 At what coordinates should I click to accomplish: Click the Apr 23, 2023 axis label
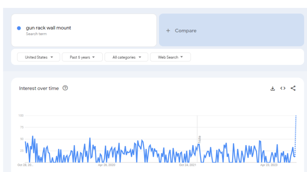(269, 165)
